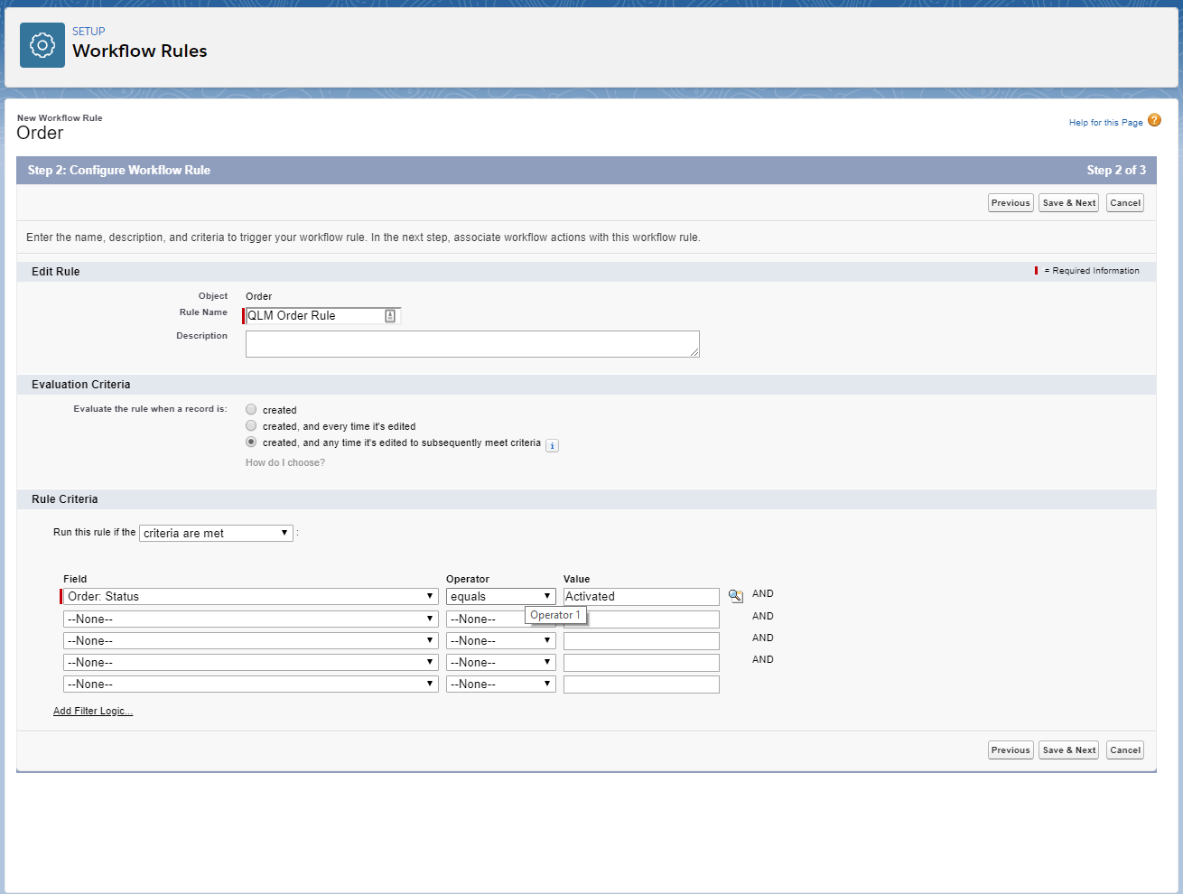Viewport: 1183px width, 894px height.
Task: Click the Description text area
Action: (472, 344)
